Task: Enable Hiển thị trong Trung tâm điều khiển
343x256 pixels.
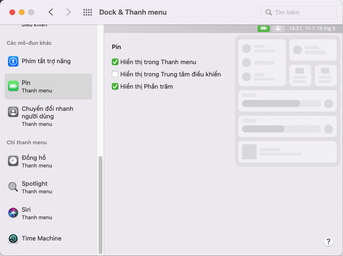Action: click(115, 74)
